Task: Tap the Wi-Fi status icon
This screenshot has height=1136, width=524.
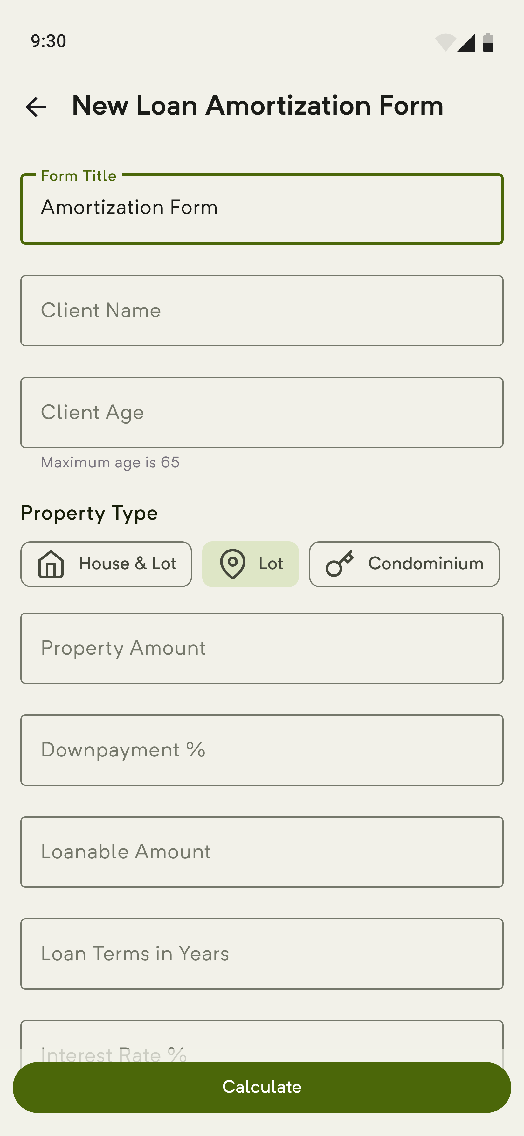Action: pyautogui.click(x=445, y=43)
